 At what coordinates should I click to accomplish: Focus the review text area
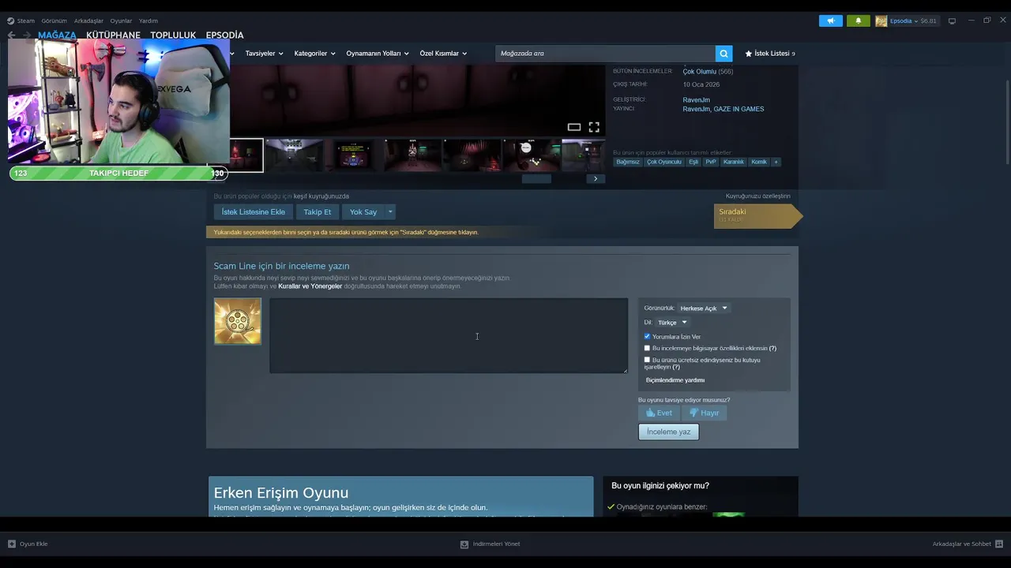pos(449,335)
